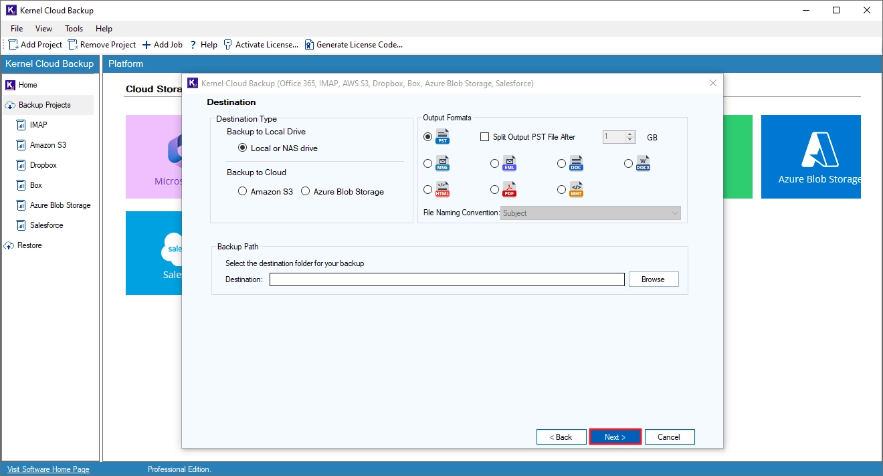Click Generate License Code toolbar item

click(354, 45)
